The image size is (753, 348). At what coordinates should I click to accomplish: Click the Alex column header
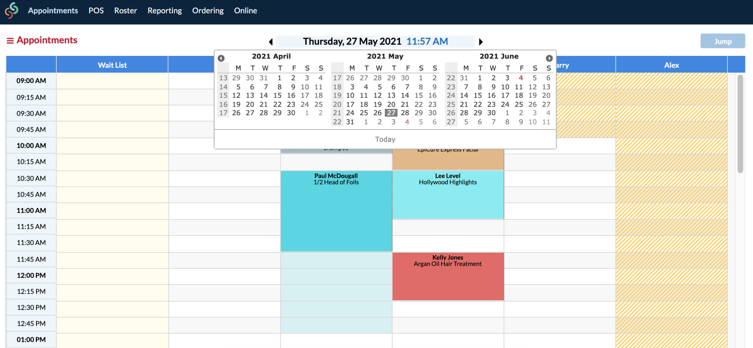coord(671,65)
